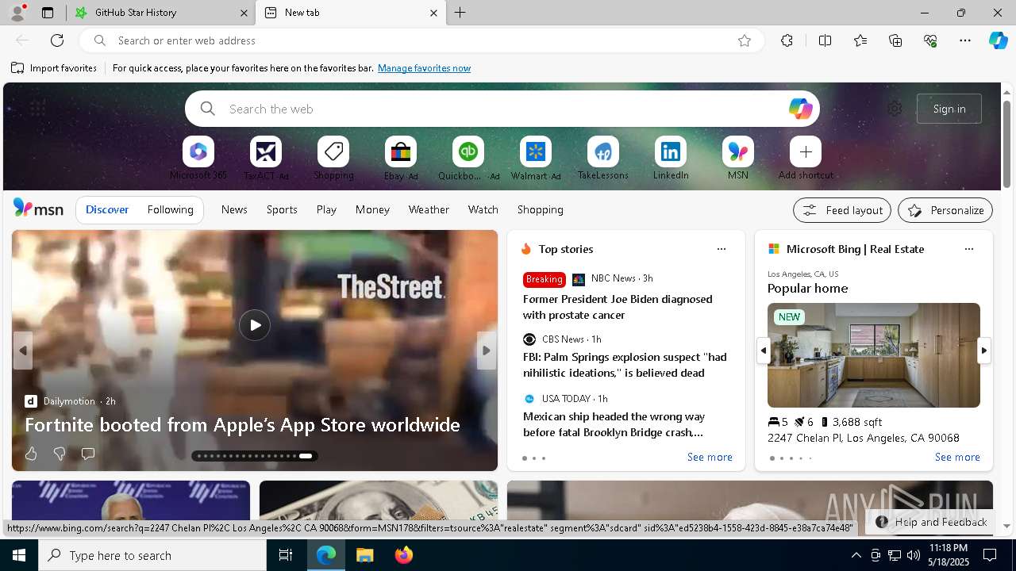Open the Microsoft 365 shortcut tile

coord(198,151)
